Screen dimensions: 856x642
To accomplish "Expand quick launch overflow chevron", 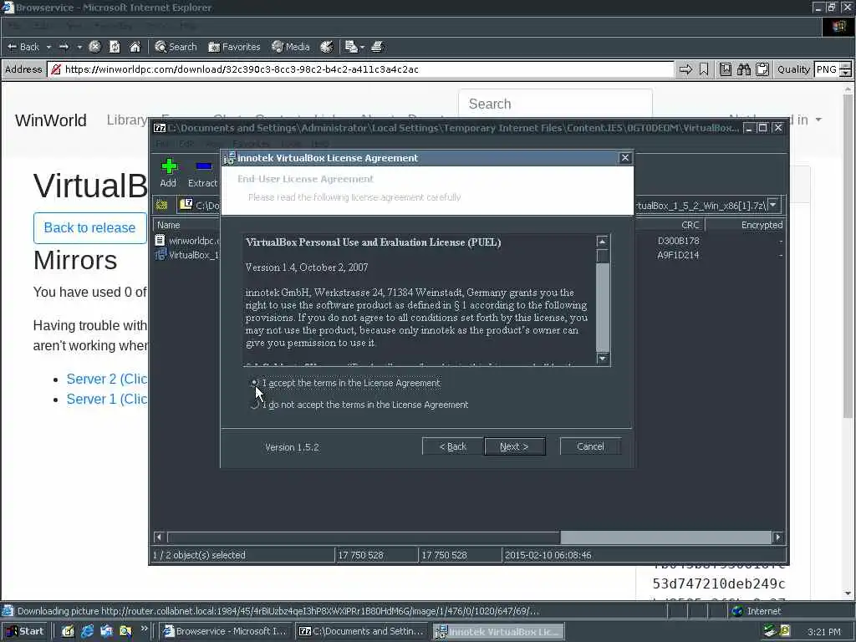I will tap(144, 629).
